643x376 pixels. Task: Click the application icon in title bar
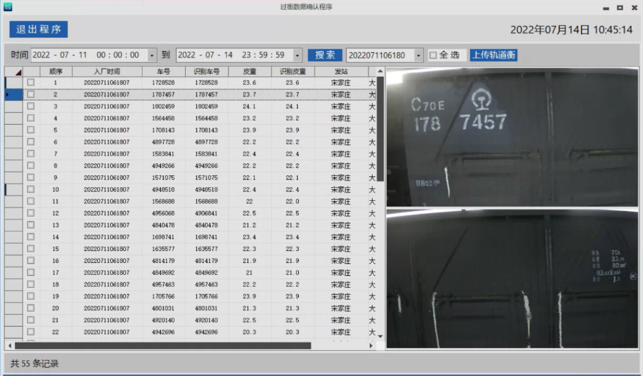point(7,7)
